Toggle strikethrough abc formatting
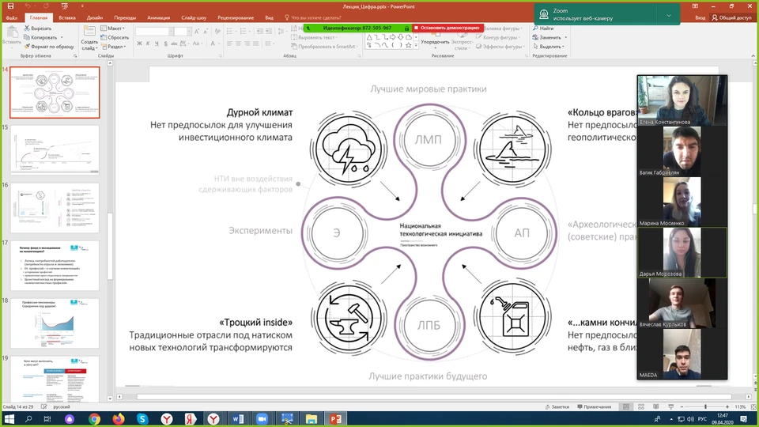Viewport: 759px width, 427px height. point(174,43)
